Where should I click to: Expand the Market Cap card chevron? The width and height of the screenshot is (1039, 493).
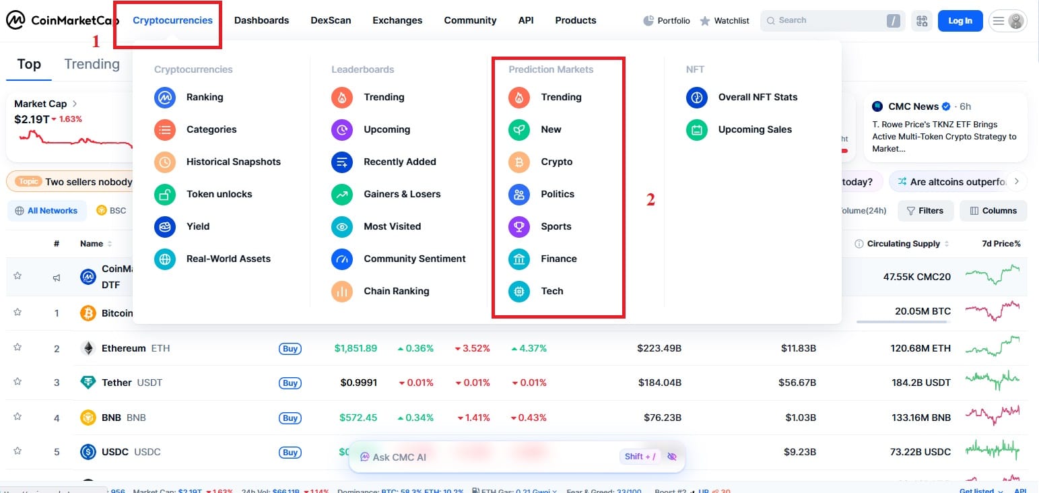[75, 104]
